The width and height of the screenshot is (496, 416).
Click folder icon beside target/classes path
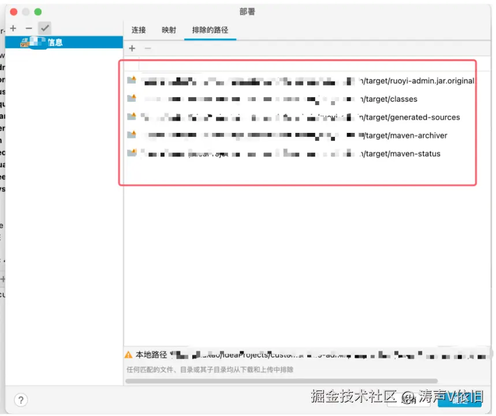(x=132, y=99)
